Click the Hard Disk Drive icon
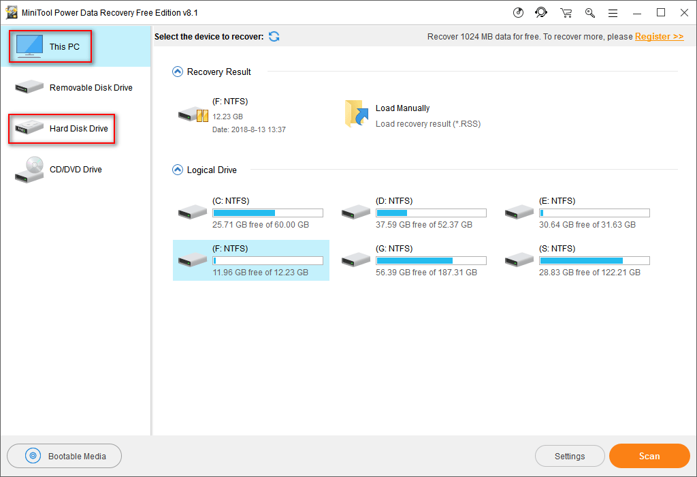This screenshot has width=697, height=477. pyautogui.click(x=29, y=127)
